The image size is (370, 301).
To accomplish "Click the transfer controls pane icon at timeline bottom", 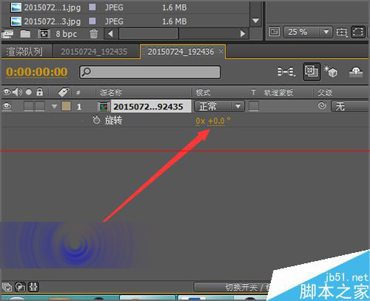I will (20, 287).
